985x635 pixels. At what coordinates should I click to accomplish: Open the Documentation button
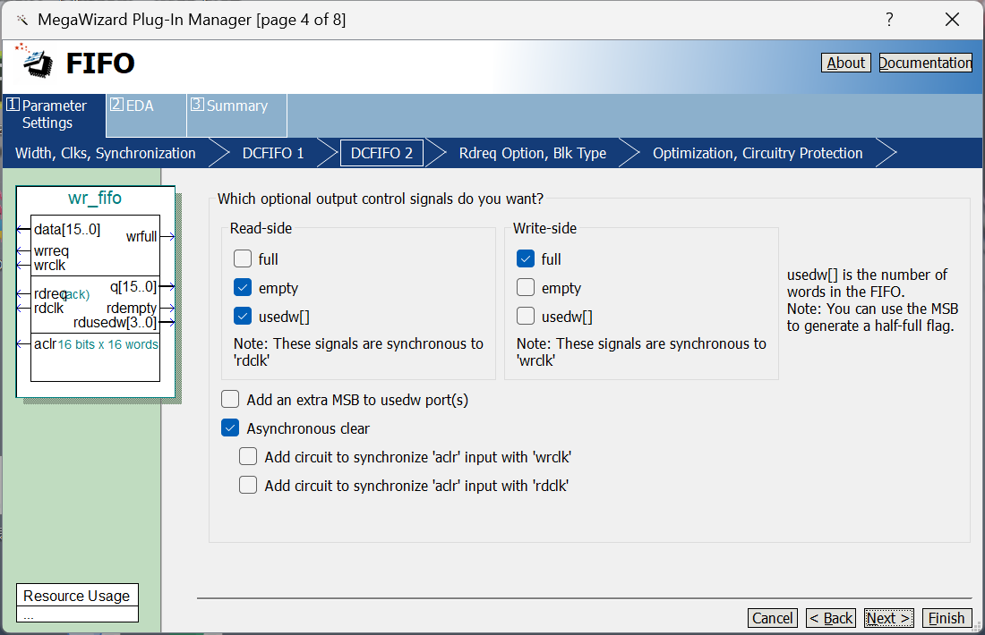(925, 63)
